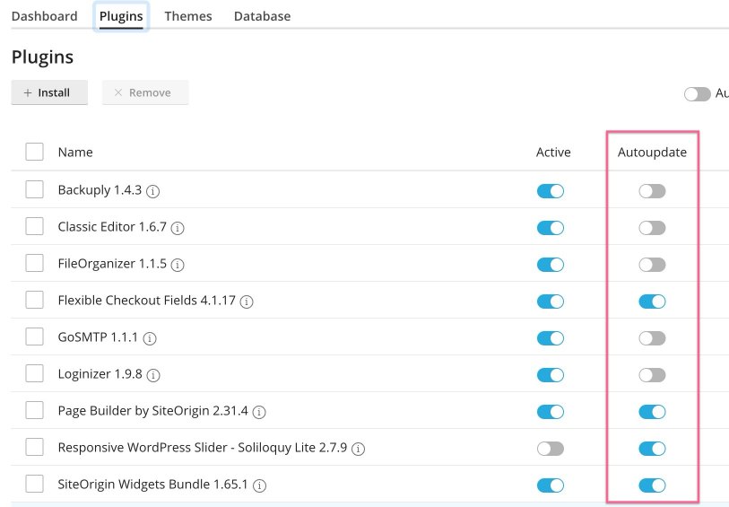Click the Backuply 1.4.3 plugin name
This screenshot has width=729, height=507.
(100, 189)
